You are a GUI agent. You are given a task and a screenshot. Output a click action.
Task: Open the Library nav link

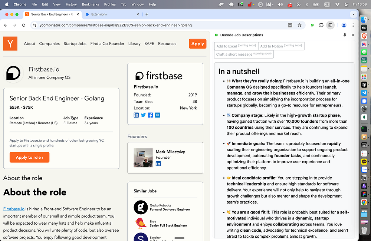pos(134,43)
